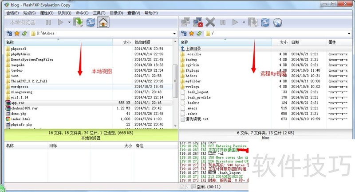Click the local parent directory green arrow
The height and width of the screenshot is (192, 355).
(24, 33)
